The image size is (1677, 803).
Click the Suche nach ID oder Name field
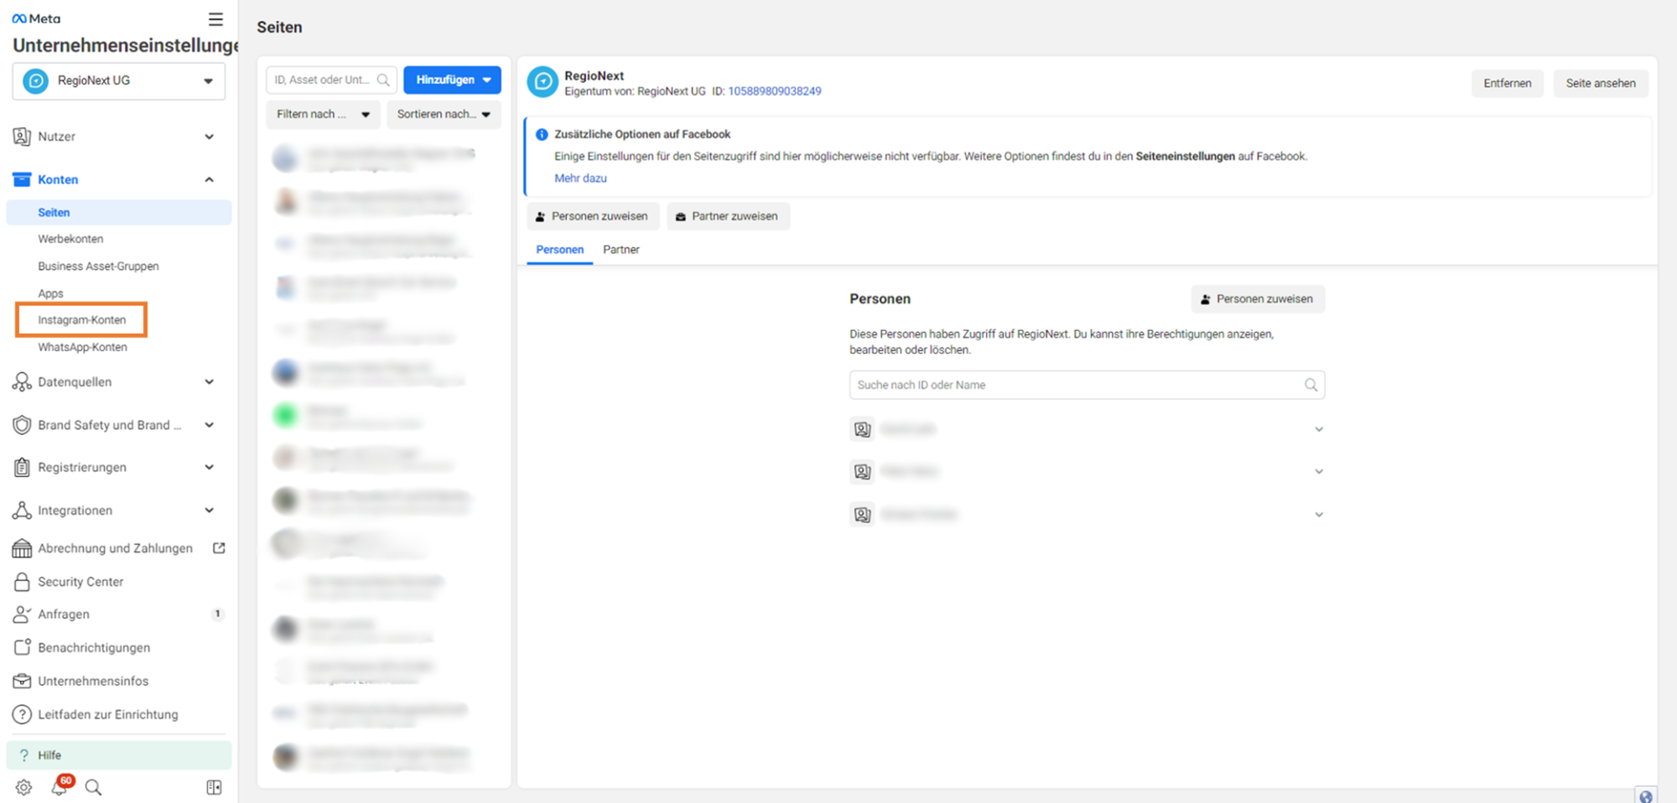coord(1087,385)
